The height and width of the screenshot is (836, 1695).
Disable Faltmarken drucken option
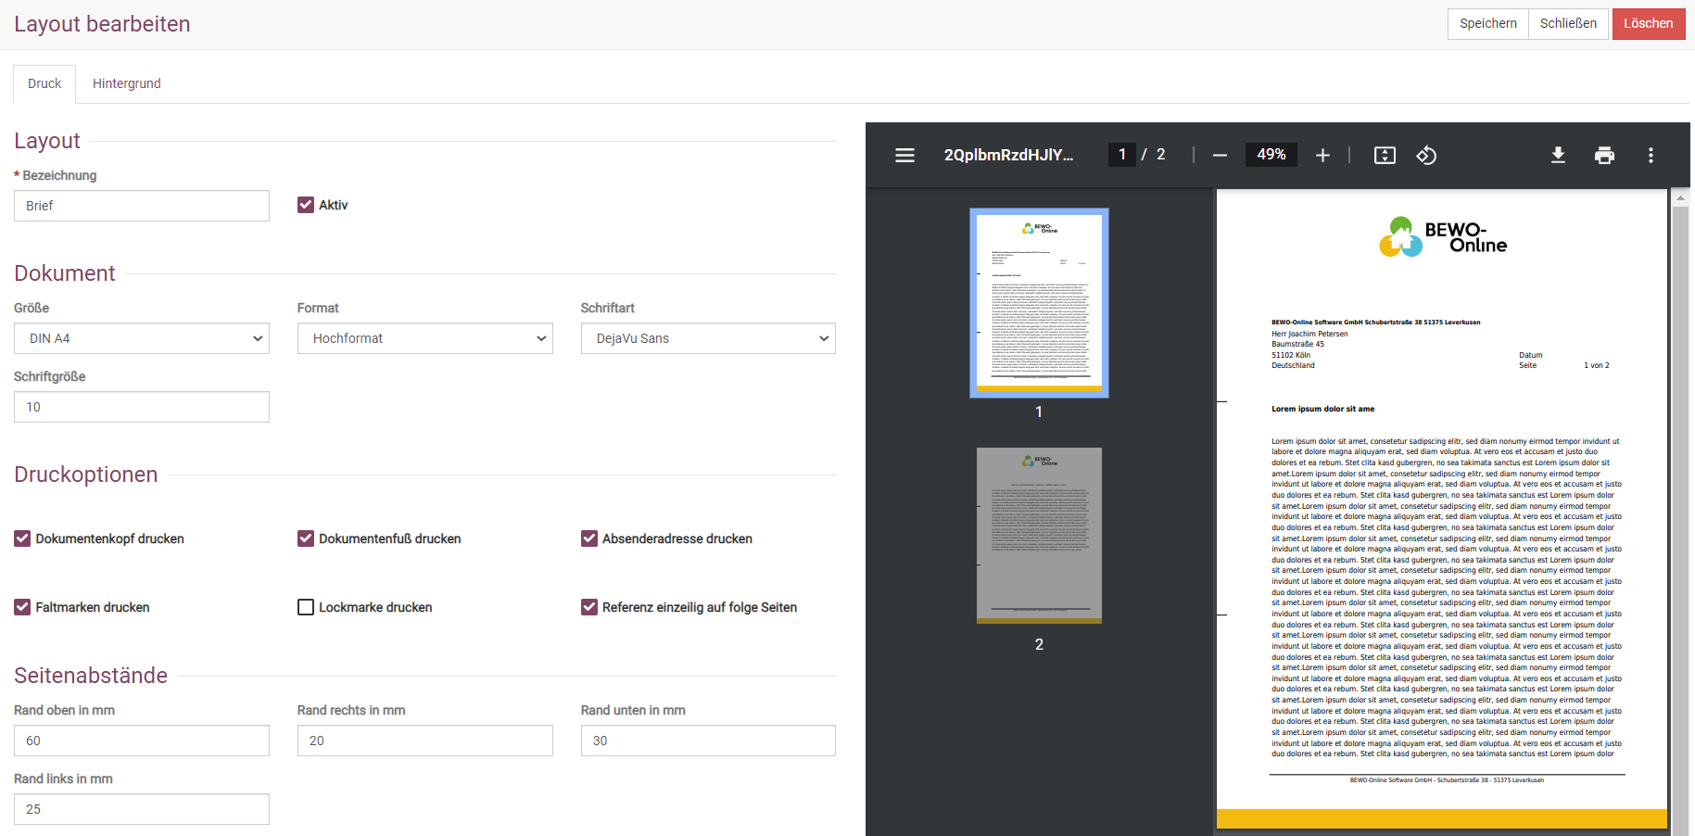22,607
